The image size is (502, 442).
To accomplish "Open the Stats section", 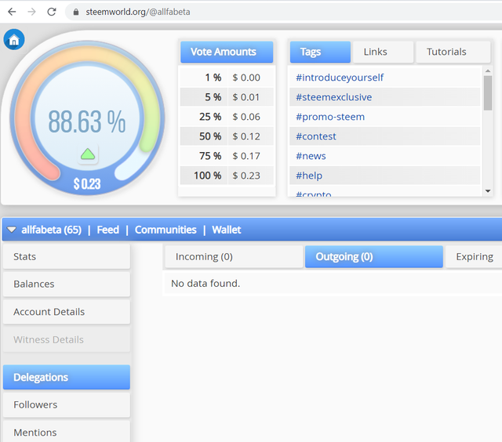I will tap(67, 256).
